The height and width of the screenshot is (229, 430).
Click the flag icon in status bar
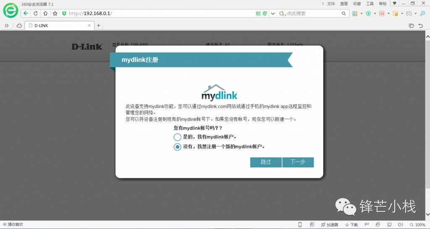tap(367, 225)
